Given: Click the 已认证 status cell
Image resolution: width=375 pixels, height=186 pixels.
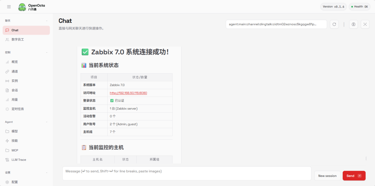Looking at the screenshot, I should point(140,101).
